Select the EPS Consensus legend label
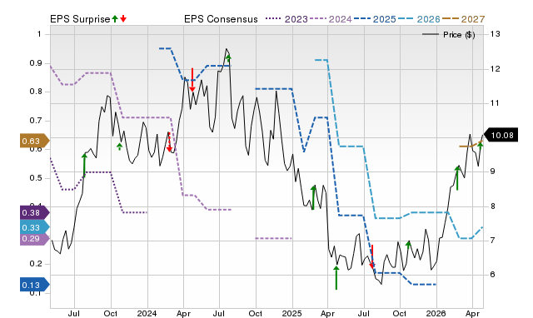This screenshot has width=533, height=318. click(x=221, y=19)
